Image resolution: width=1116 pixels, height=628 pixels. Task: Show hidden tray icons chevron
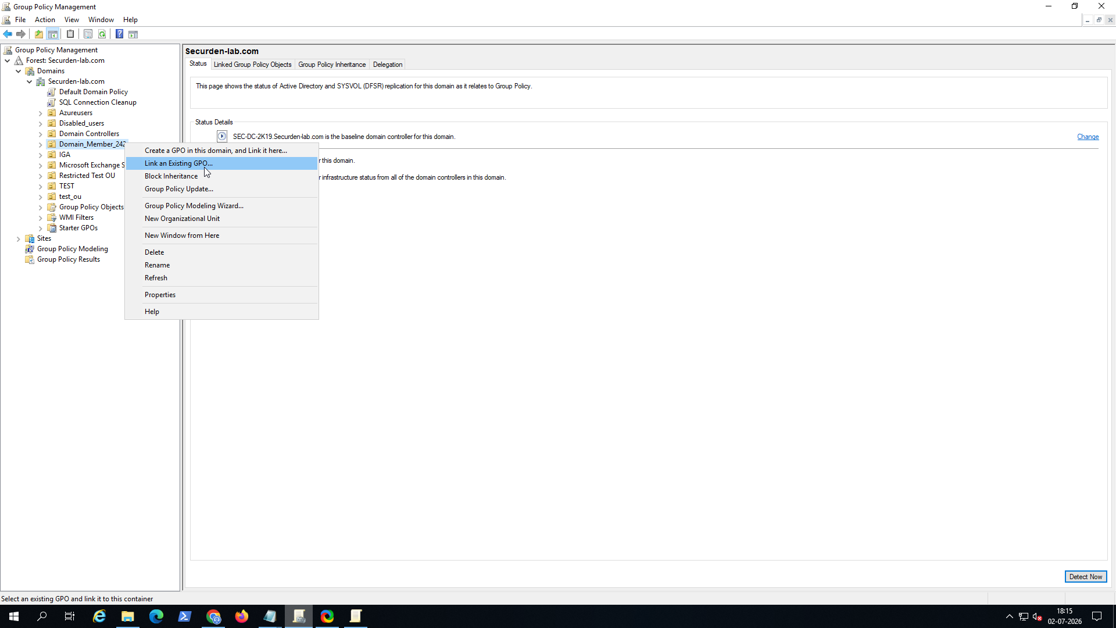pyautogui.click(x=1010, y=616)
